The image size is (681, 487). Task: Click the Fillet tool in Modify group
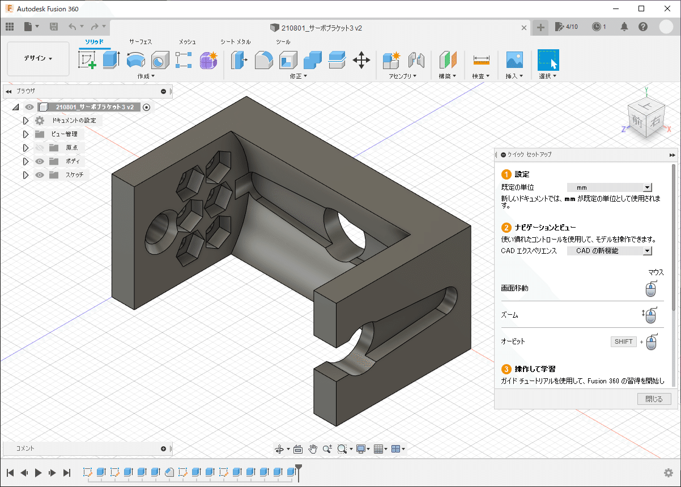(264, 59)
